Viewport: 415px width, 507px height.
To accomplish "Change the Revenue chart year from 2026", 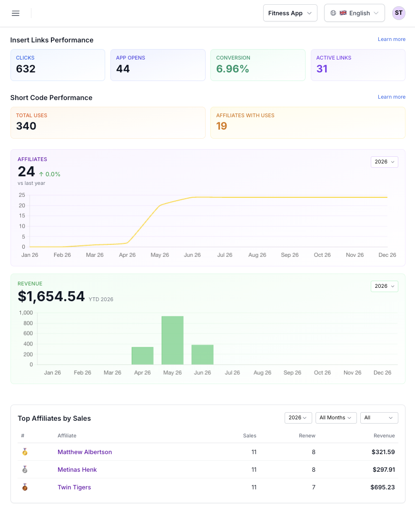I will point(385,286).
